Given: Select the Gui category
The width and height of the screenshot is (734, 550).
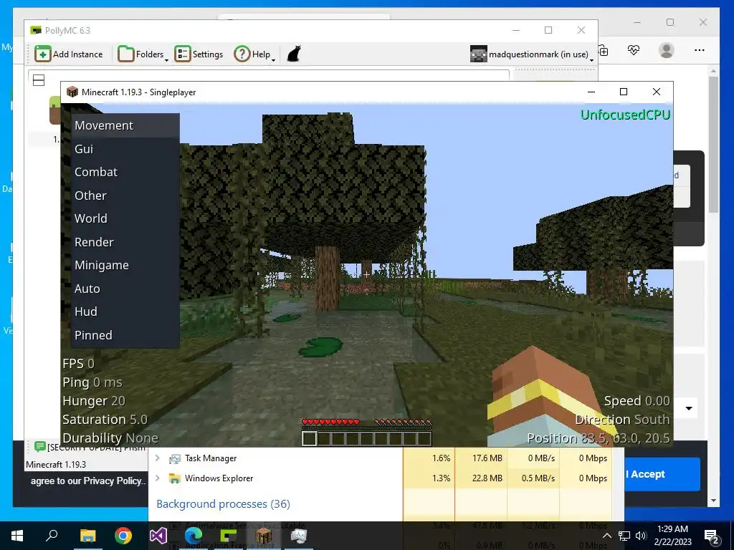Looking at the screenshot, I should 125,149.
